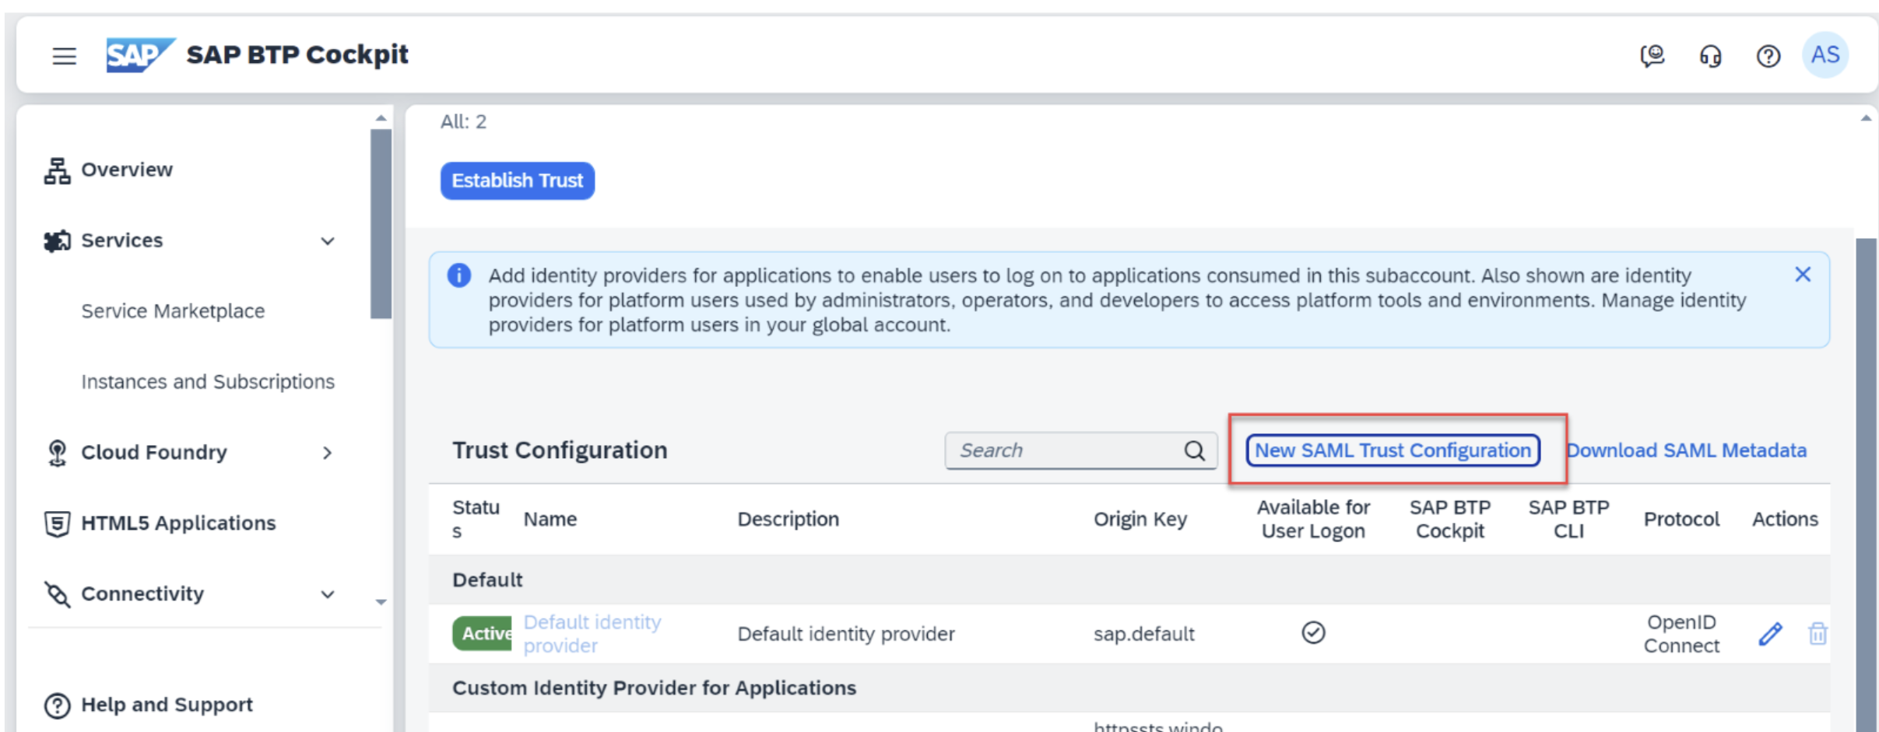Screen dimensions: 1879x732
Task: Click the Services puzzle icon
Action: [x=57, y=240]
